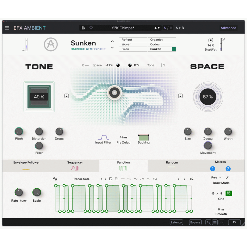This screenshot has width=247, height=247.
Task: Toggle the Advanced panel button
Action: pos(228,28)
